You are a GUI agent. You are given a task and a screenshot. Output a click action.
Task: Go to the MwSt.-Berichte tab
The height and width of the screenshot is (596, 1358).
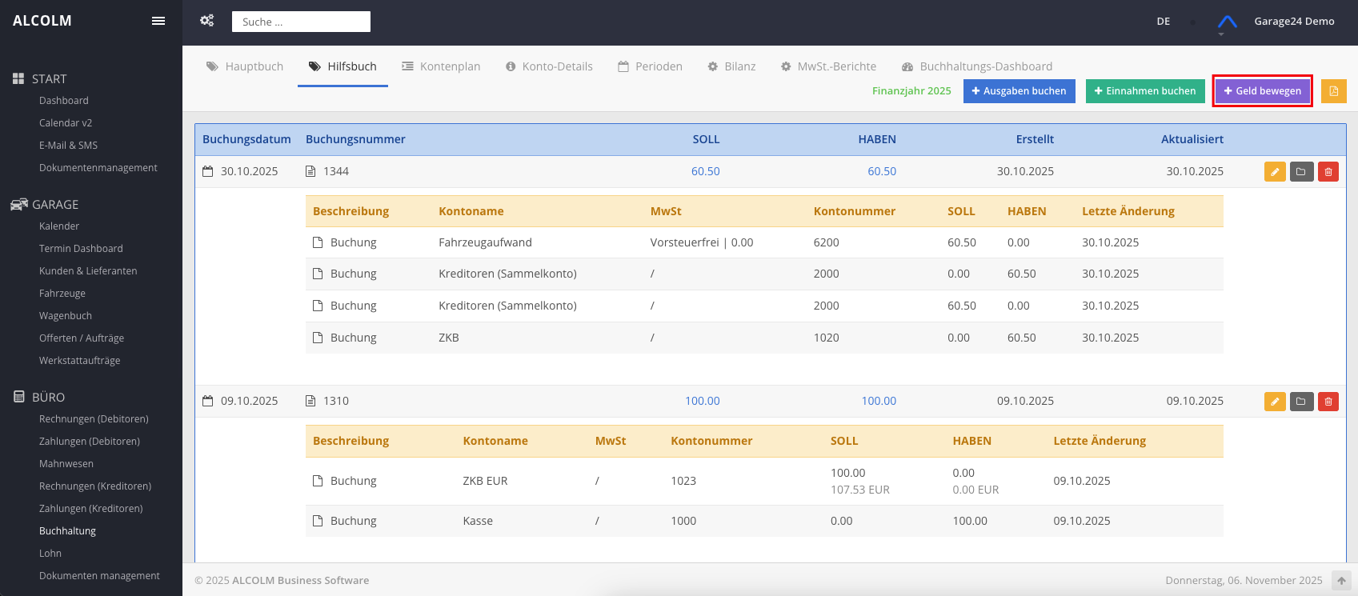pyautogui.click(x=828, y=66)
